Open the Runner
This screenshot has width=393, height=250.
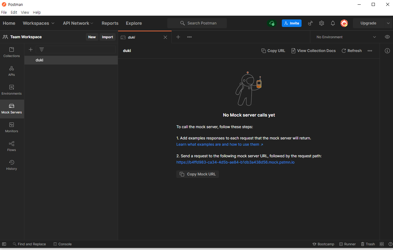pos(347,244)
